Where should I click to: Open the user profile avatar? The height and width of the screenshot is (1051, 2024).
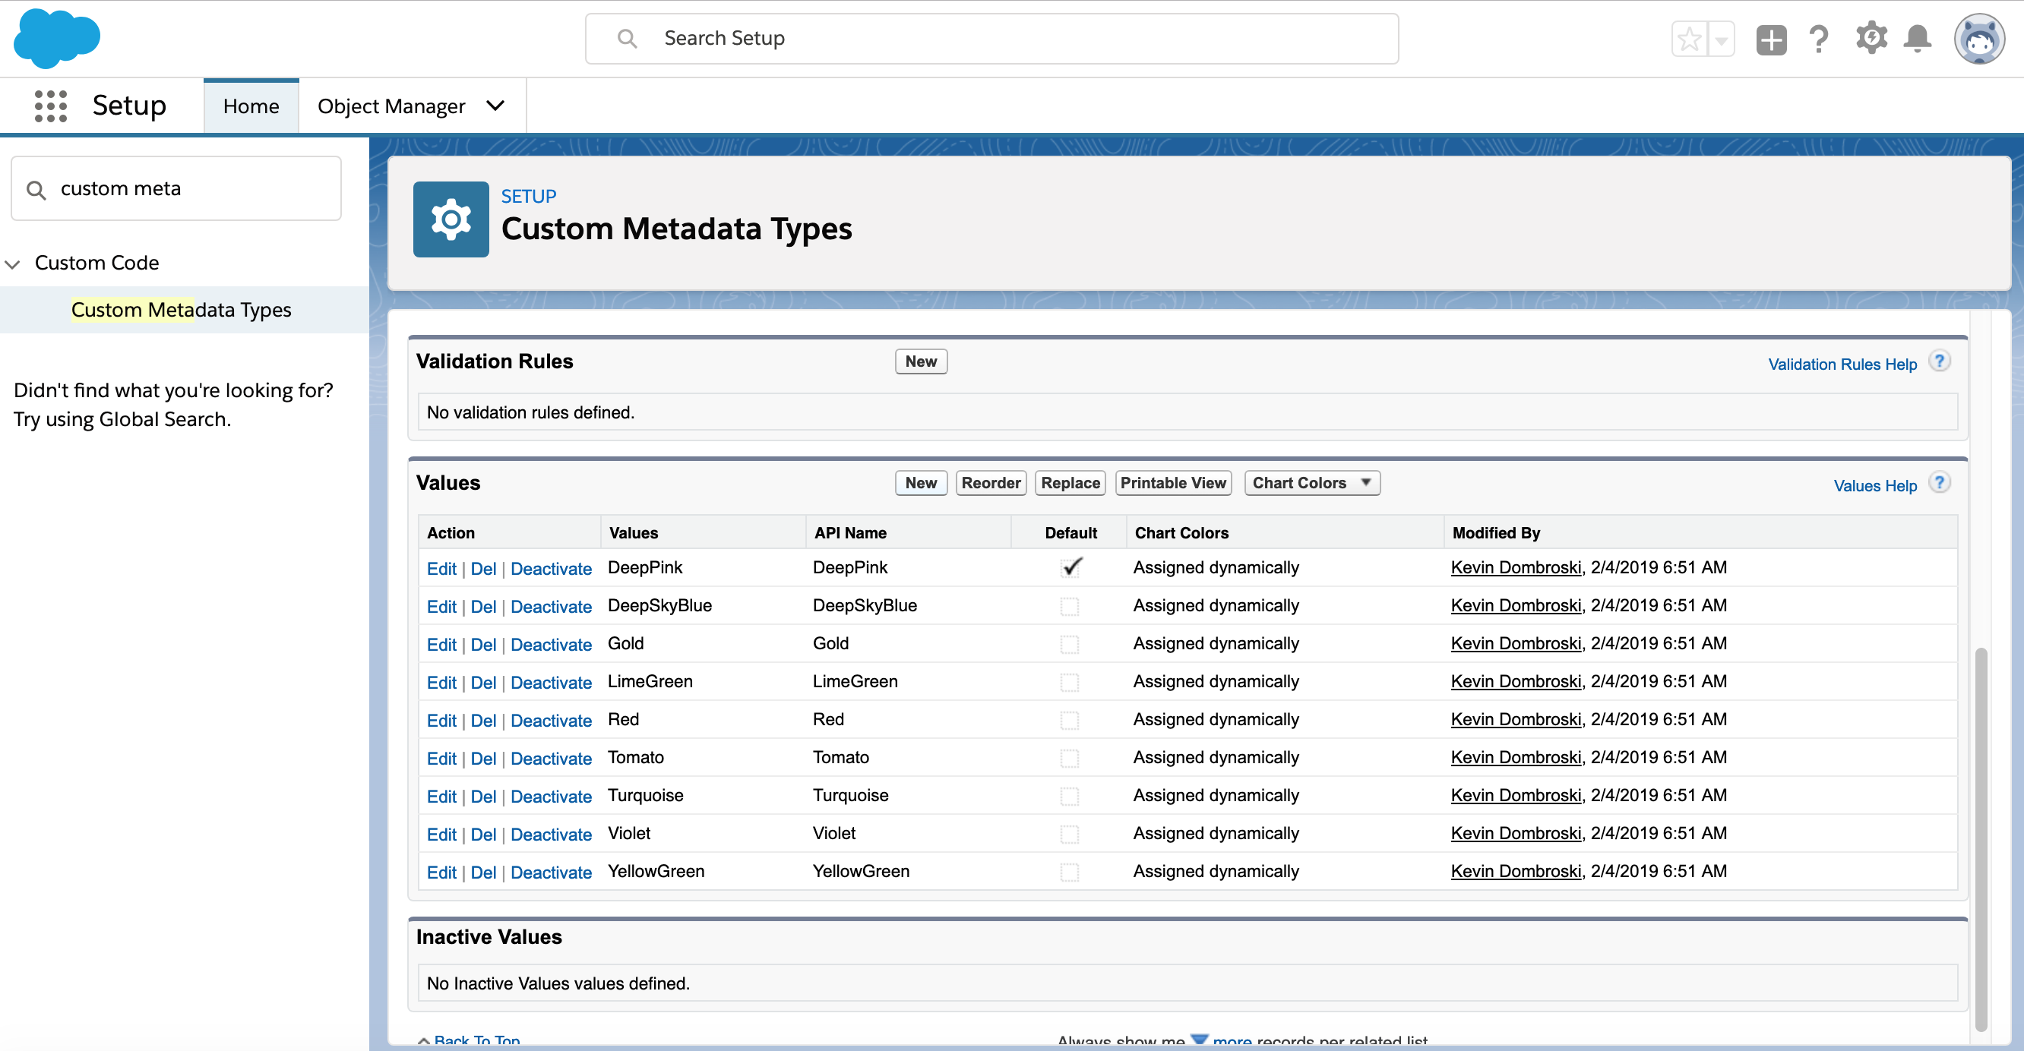(x=1979, y=39)
